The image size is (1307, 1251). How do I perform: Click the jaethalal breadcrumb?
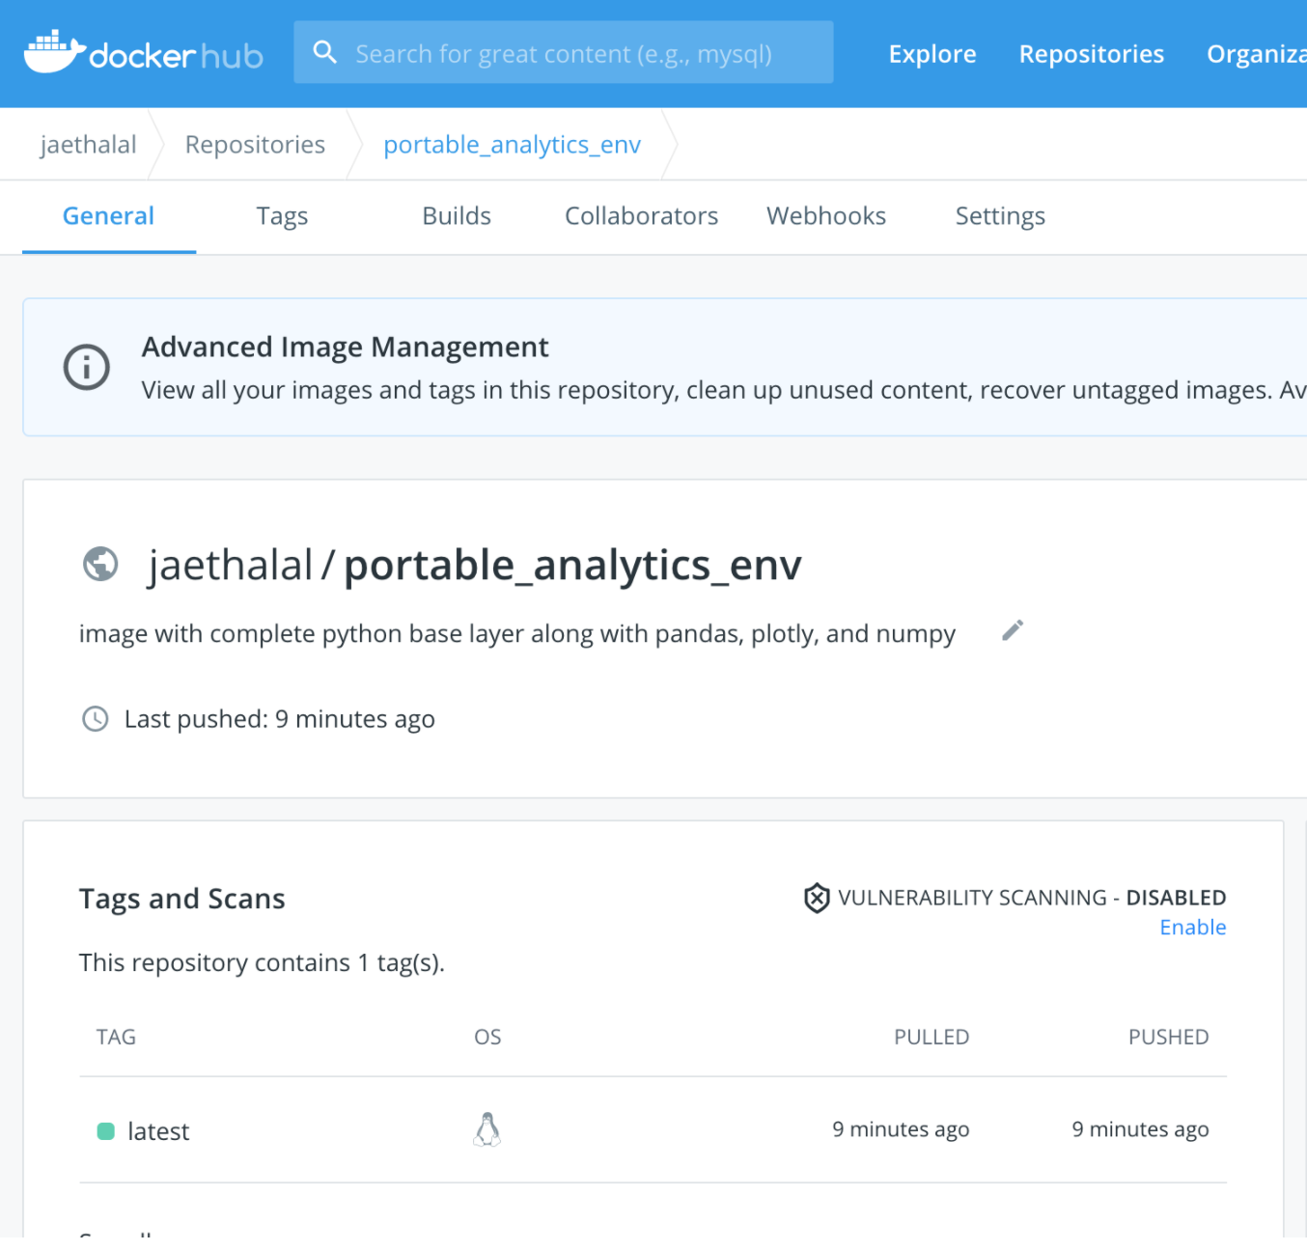pos(88,145)
